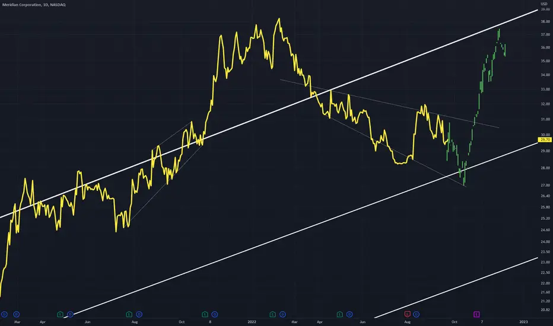The height and width of the screenshot is (326, 553).
Task: Click the 20.82 price axis label
Action: [x=545, y=310]
